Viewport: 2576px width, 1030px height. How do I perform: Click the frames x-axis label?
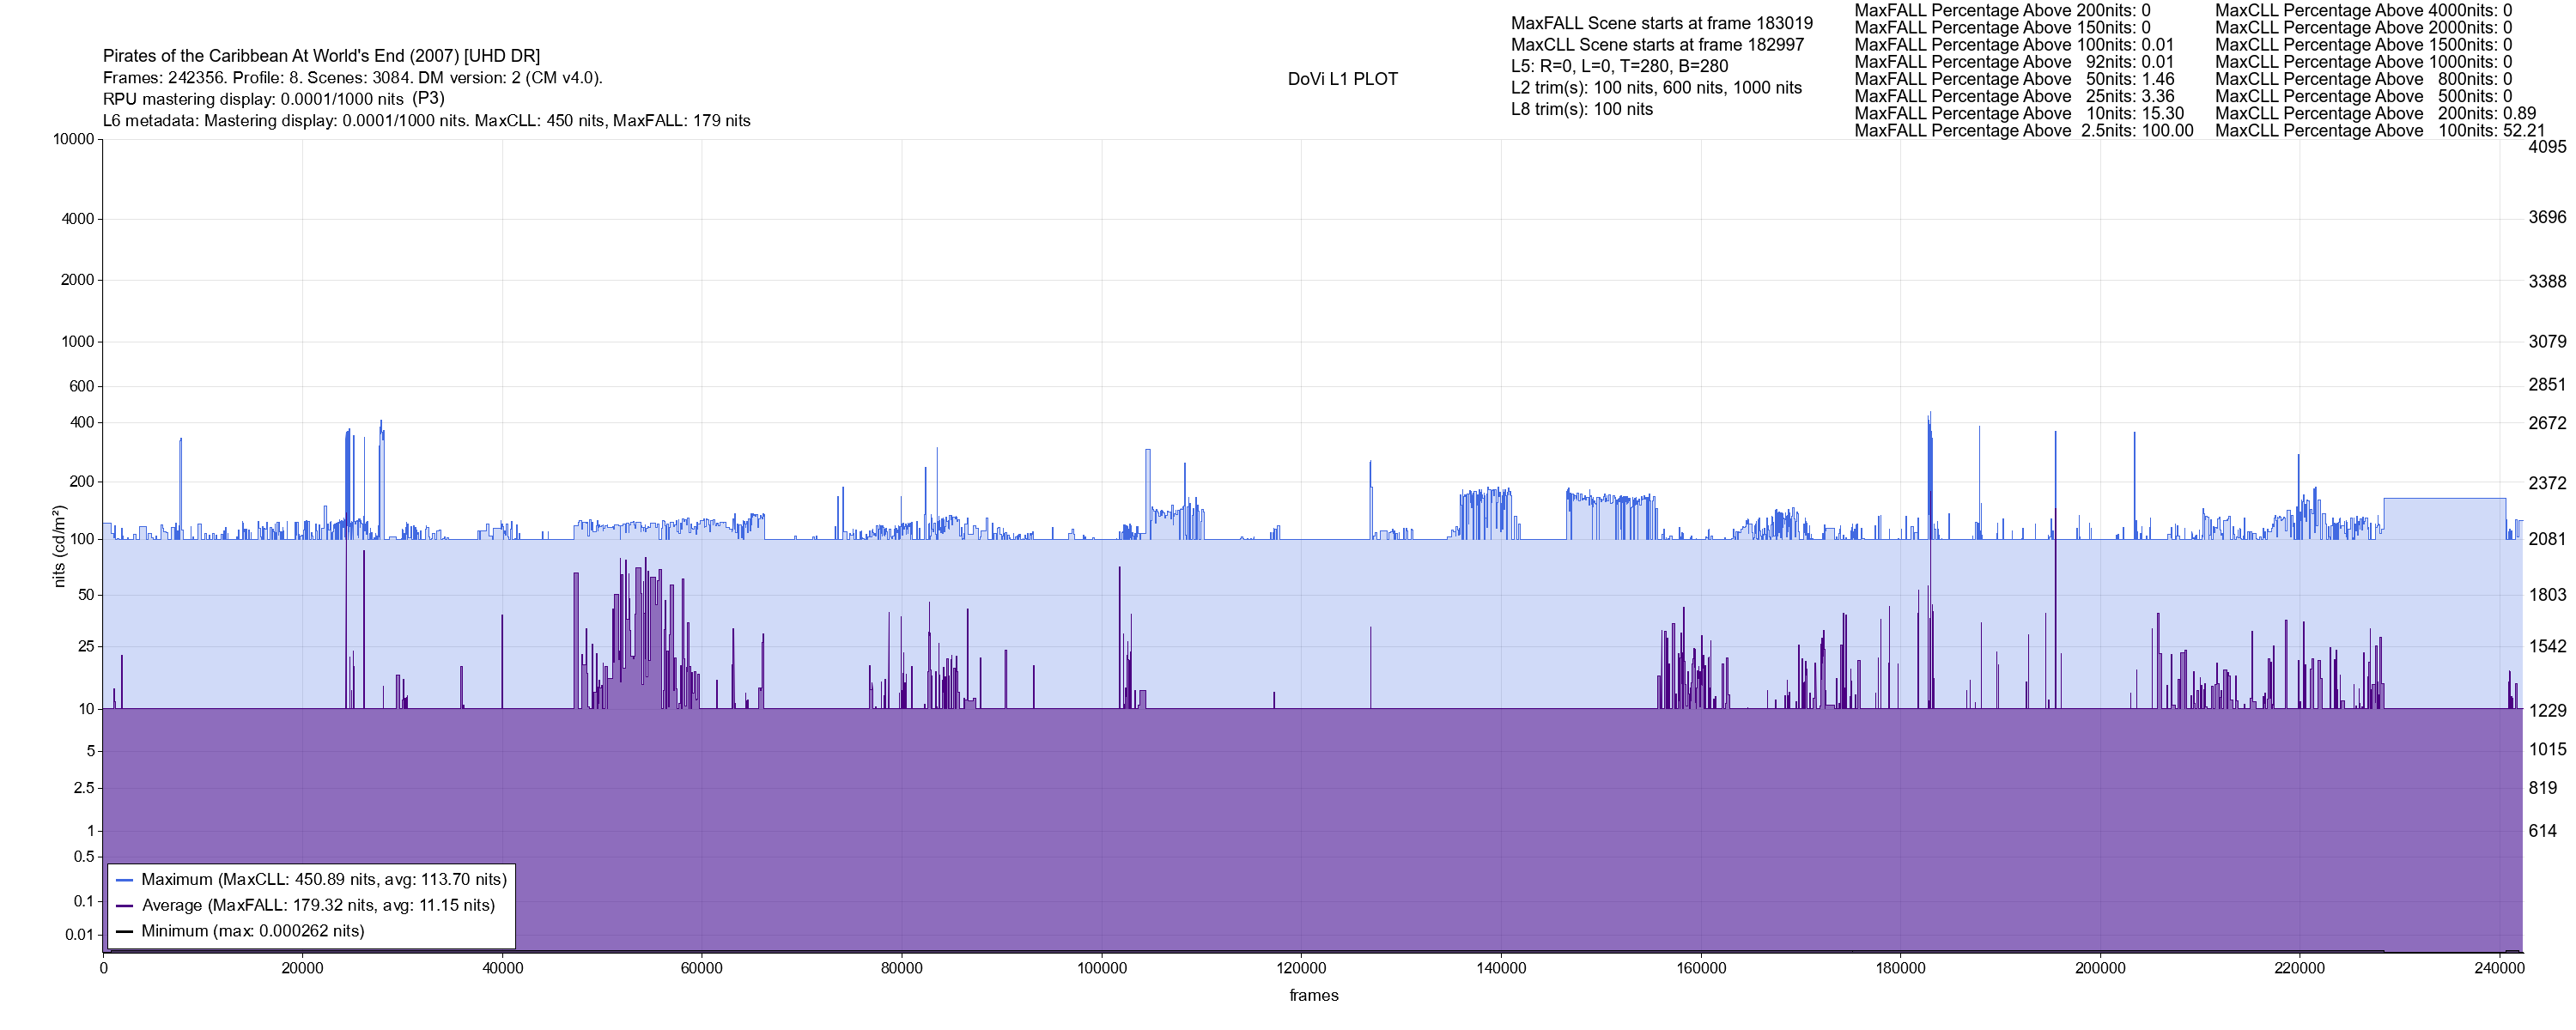tap(1313, 996)
